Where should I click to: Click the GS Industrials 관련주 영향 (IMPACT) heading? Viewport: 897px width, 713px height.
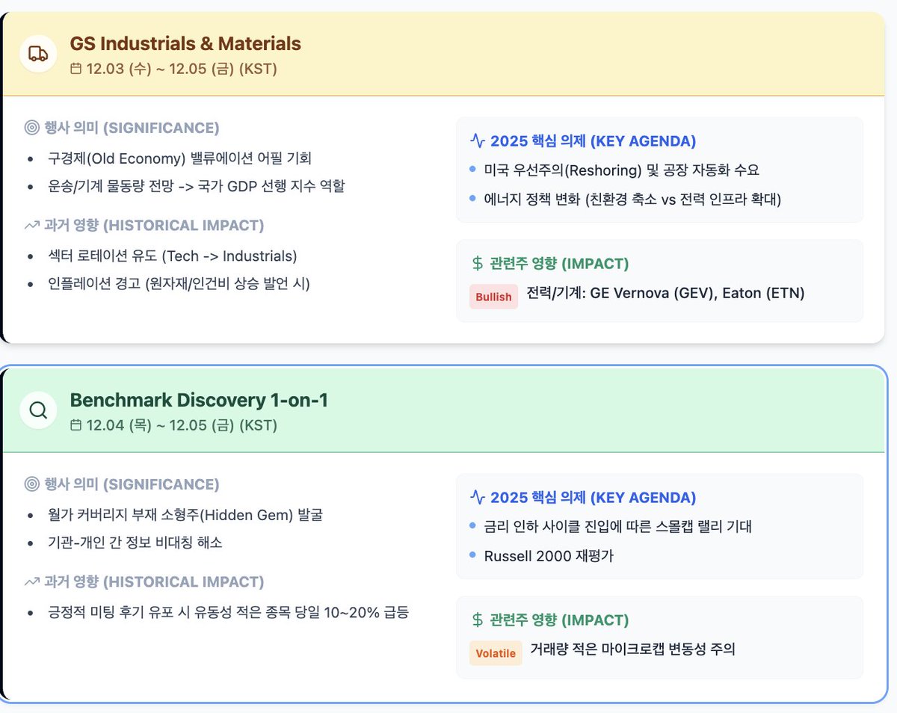click(x=559, y=263)
